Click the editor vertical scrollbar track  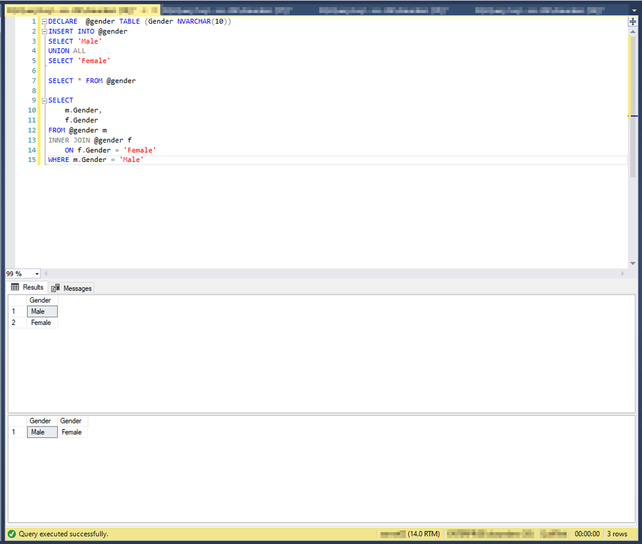tap(632, 193)
